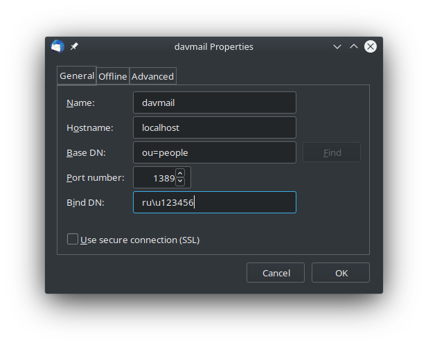
Task: Click the Hostname field containing localhost
Action: coord(214,127)
